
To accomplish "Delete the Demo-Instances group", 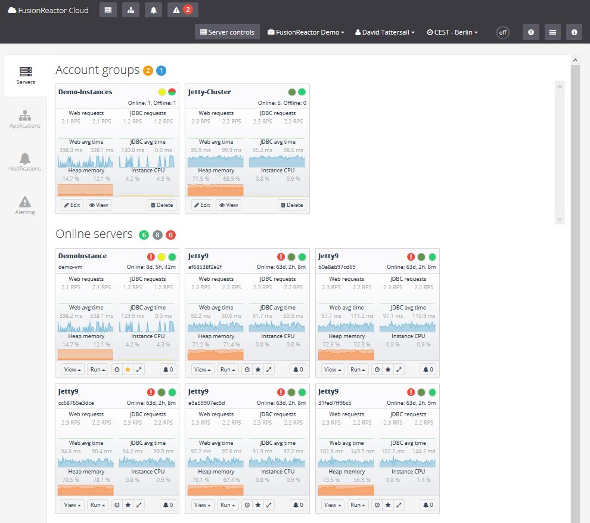I will (x=162, y=205).
